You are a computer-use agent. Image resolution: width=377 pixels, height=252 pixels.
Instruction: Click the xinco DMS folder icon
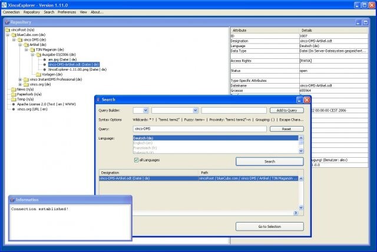pos(20,39)
